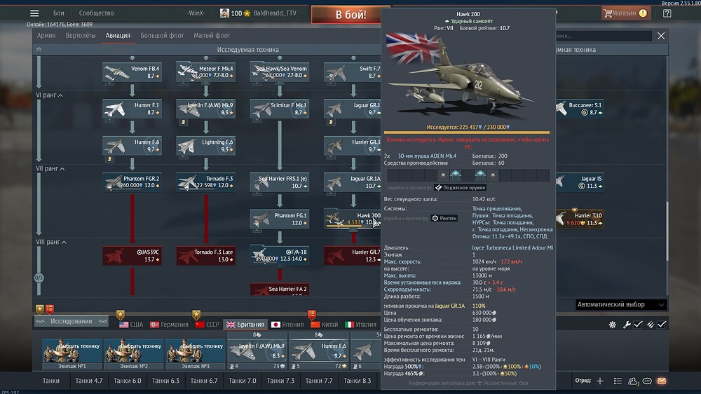
Task: Open vehicle settings gear icon
Action: [612, 325]
